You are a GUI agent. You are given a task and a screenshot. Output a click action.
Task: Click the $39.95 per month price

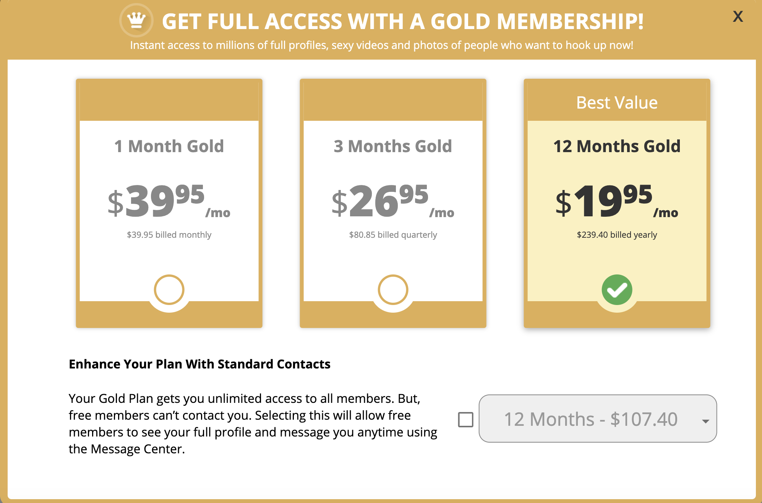pyautogui.click(x=169, y=201)
